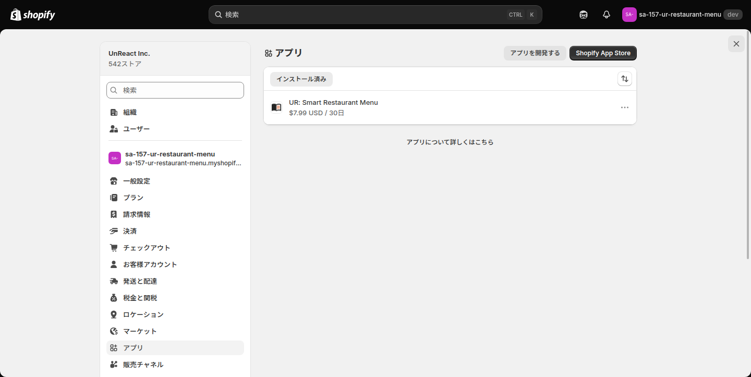Click the ユーザー people icon in sidebar
Viewport: 751px width, 377px height.
[114, 129]
